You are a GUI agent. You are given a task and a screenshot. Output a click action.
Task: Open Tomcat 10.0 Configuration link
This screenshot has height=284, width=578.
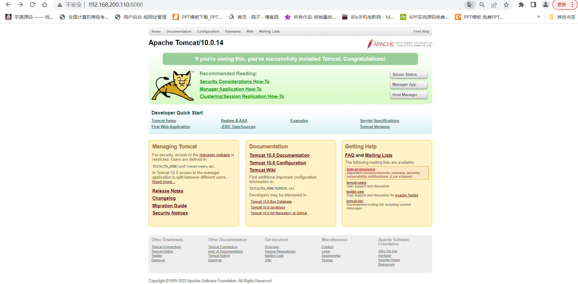click(278, 163)
